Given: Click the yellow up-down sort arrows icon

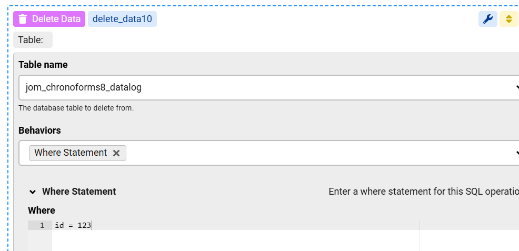Looking at the screenshot, I should [508, 19].
